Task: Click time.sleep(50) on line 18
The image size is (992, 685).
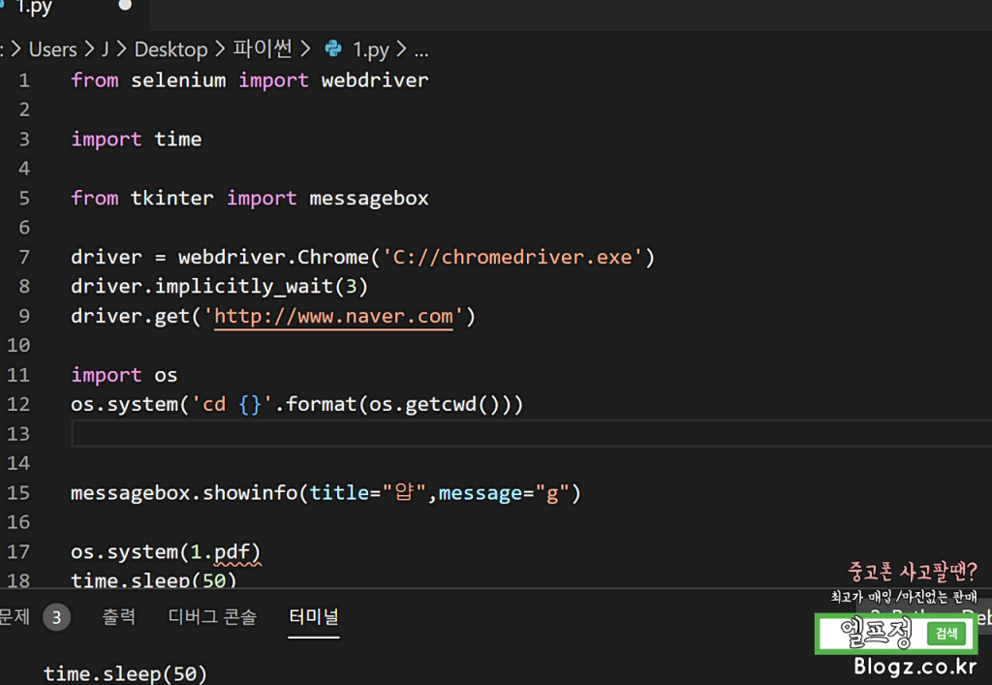Action: point(154,580)
